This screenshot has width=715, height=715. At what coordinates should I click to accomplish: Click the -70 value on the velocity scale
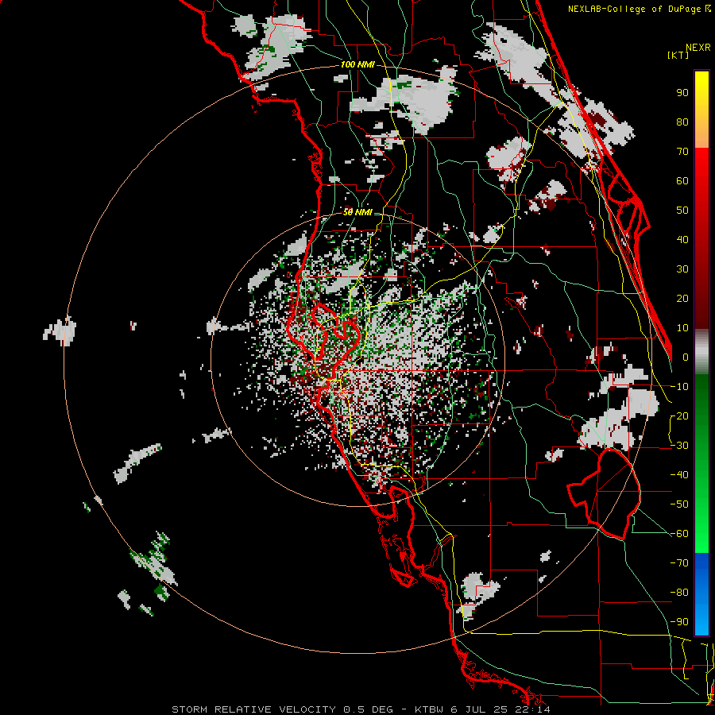679,563
